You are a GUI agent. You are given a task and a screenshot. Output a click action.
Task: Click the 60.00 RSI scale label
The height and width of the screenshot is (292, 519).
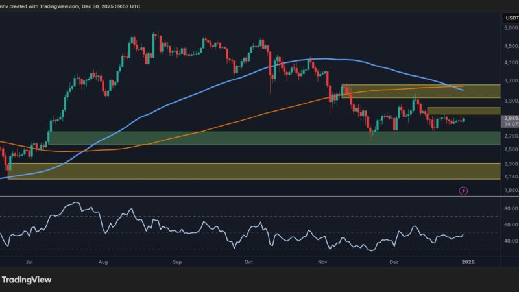click(511, 225)
